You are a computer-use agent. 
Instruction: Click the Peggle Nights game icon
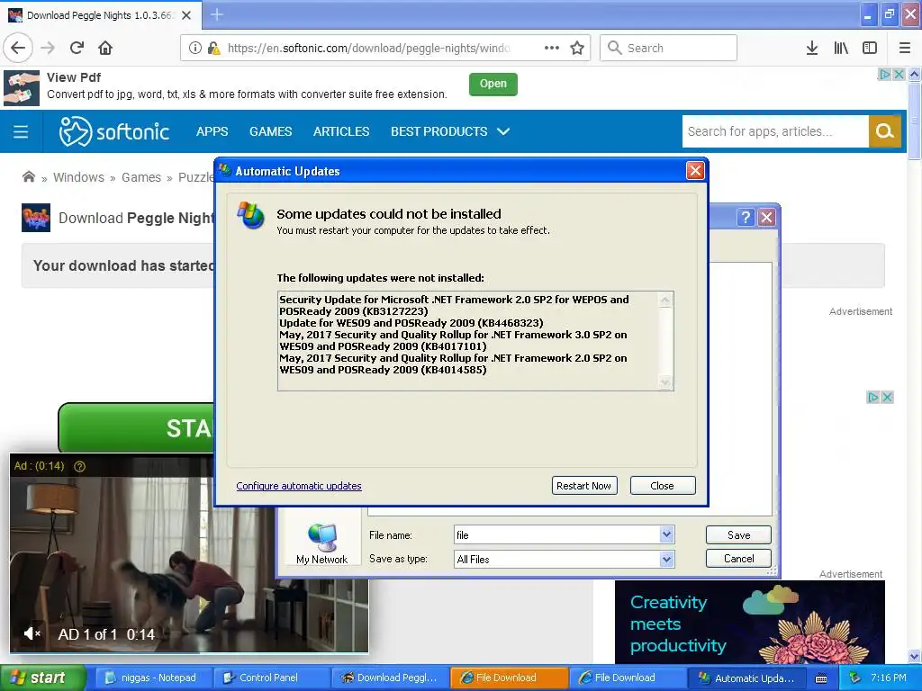pyautogui.click(x=36, y=218)
